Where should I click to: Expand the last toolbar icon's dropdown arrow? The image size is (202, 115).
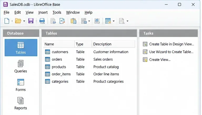tap(127, 21)
